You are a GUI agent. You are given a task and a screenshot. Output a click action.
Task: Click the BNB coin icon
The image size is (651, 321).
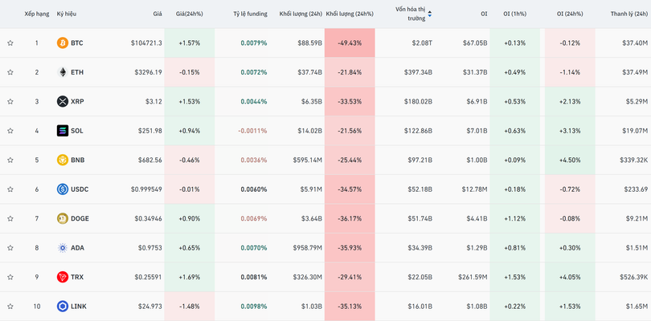click(63, 160)
